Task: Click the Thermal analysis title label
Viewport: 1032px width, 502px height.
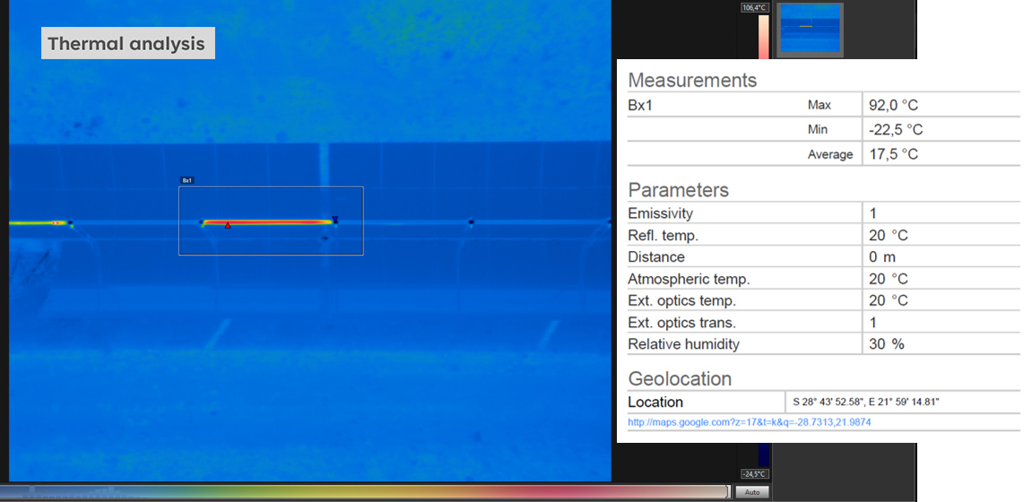Action: [127, 43]
